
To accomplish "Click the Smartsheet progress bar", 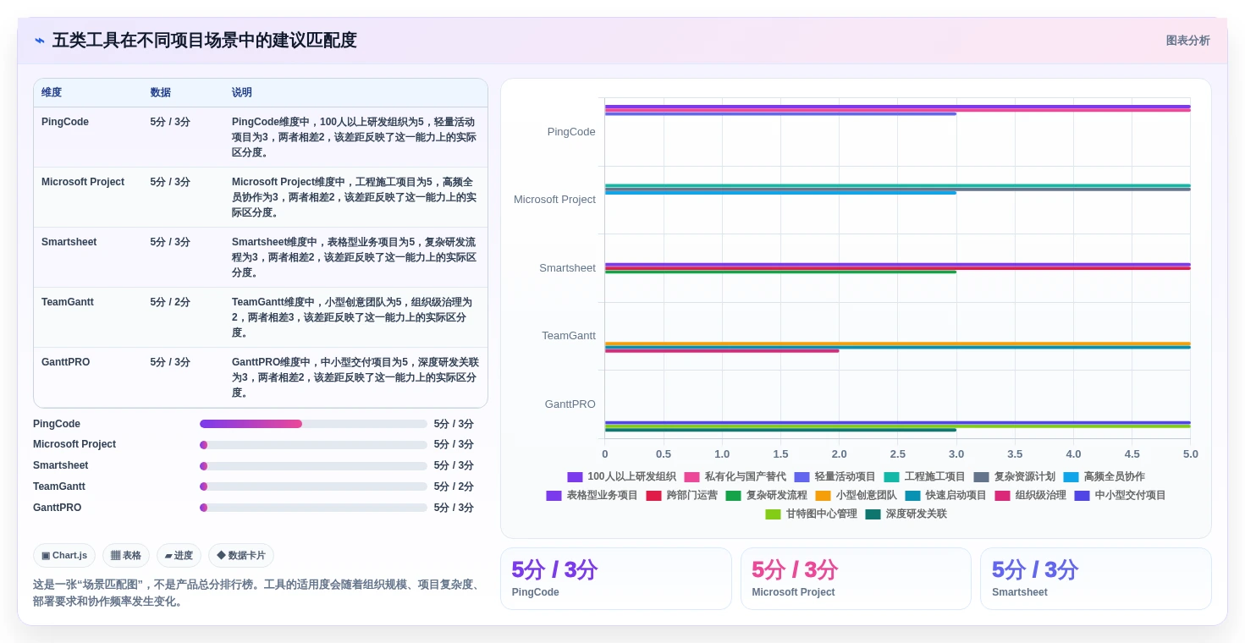I will click(313, 466).
